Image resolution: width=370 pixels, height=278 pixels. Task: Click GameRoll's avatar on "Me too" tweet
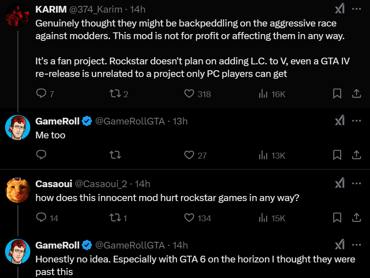pyautogui.click(x=18, y=127)
